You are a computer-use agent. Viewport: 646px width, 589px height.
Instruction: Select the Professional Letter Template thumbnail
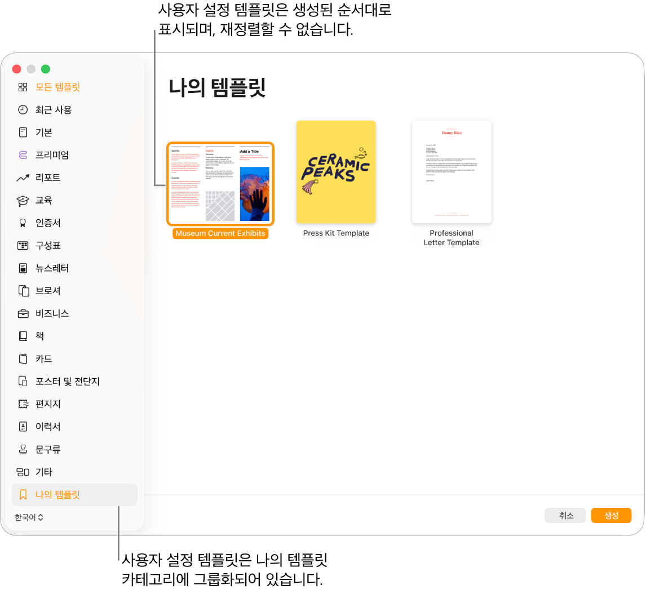[x=452, y=172]
